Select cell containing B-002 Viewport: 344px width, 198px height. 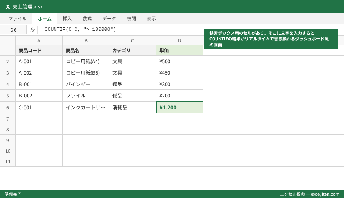coord(39,96)
